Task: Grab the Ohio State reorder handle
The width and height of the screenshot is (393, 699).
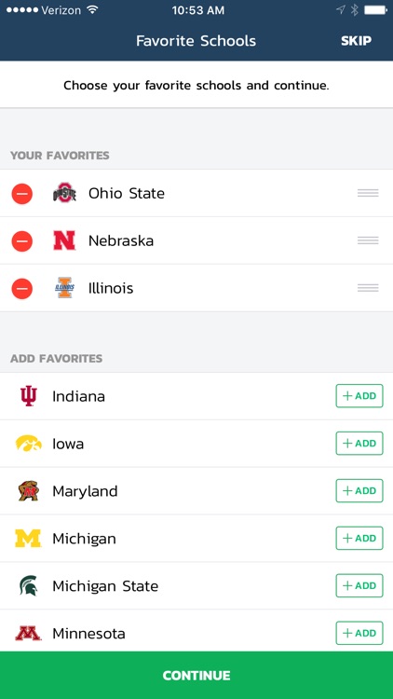Action: tap(368, 193)
